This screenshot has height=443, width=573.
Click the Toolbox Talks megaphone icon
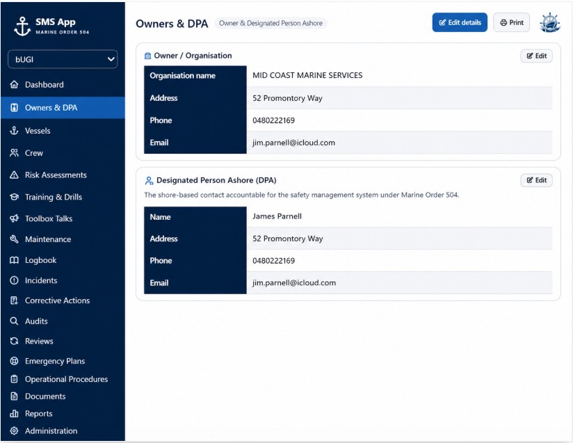pyautogui.click(x=14, y=218)
